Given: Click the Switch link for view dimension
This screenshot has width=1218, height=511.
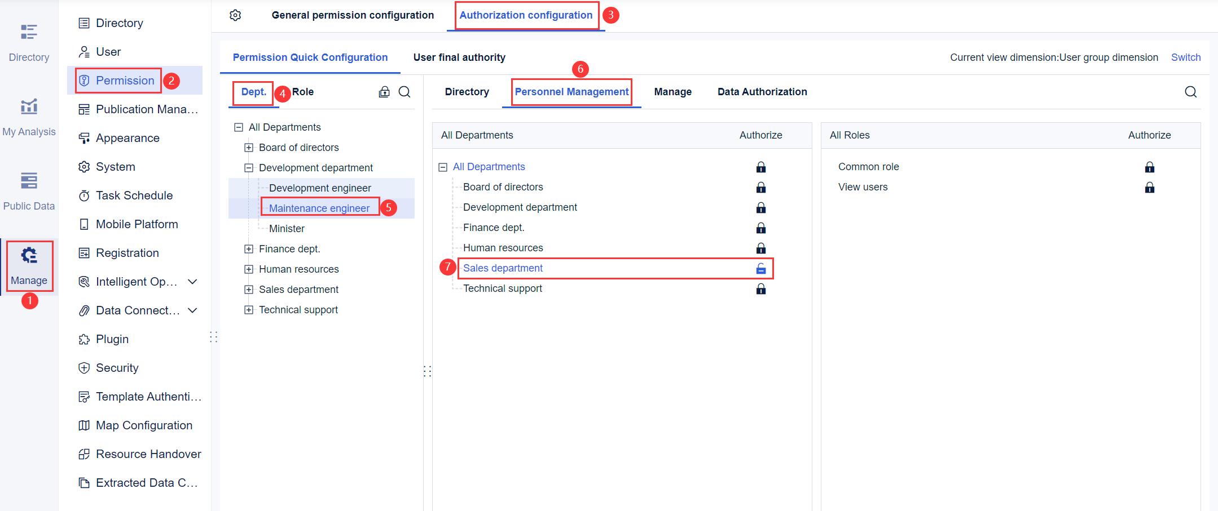Looking at the screenshot, I should tap(1185, 57).
